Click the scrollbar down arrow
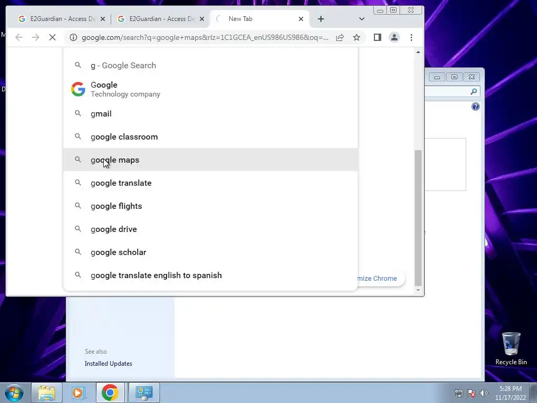 tap(418, 290)
